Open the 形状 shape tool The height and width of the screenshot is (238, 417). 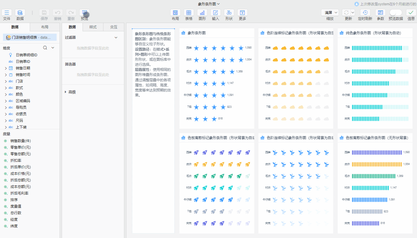(x=229, y=13)
